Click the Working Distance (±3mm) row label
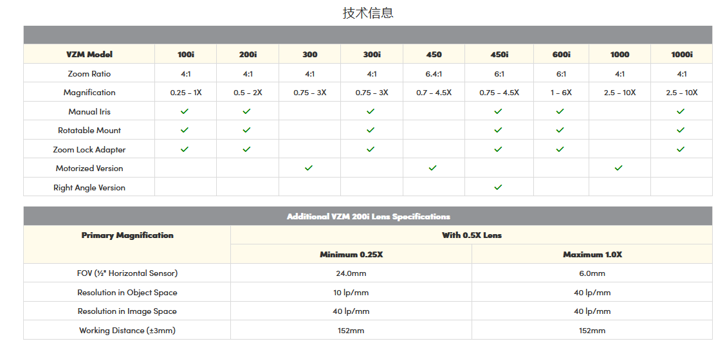Viewport: 725px width, 348px height. tap(127, 331)
